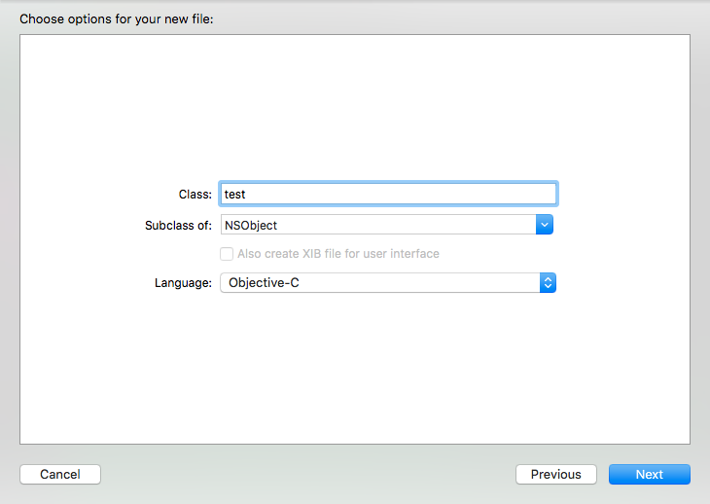Proceed with the Next button
Screen dimensions: 710x504
[649, 475]
